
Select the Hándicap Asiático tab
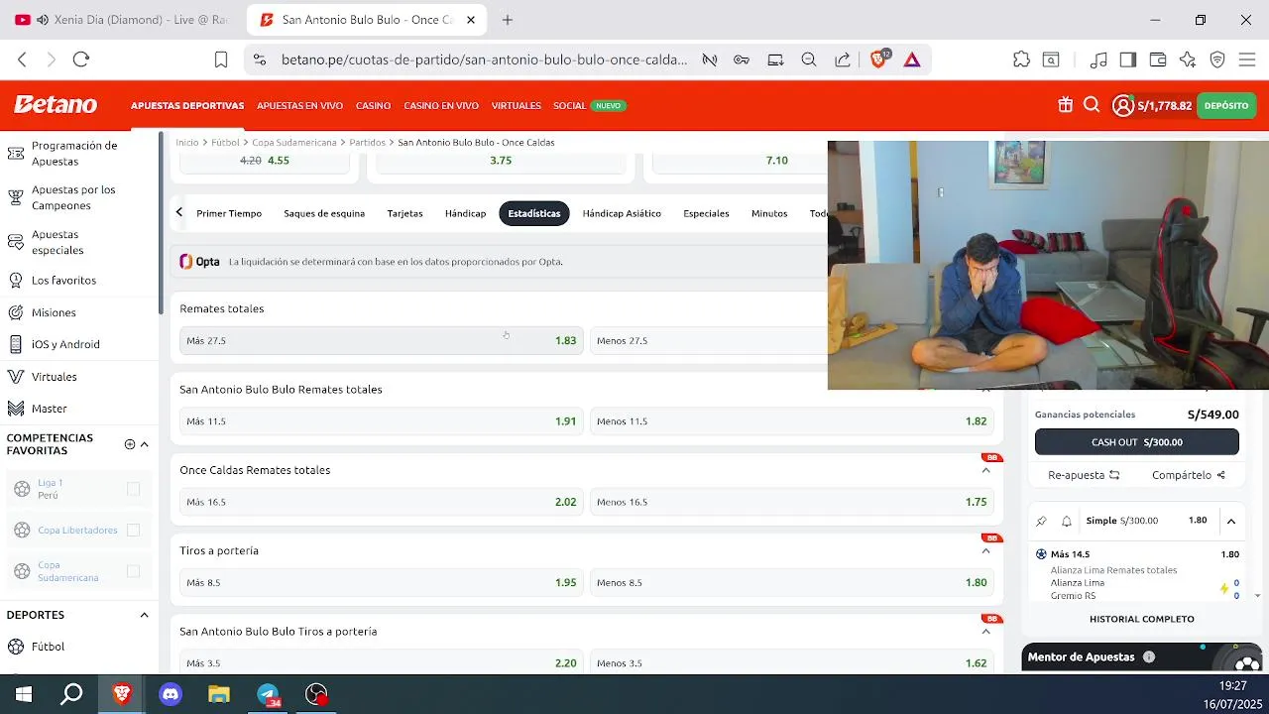tap(622, 213)
